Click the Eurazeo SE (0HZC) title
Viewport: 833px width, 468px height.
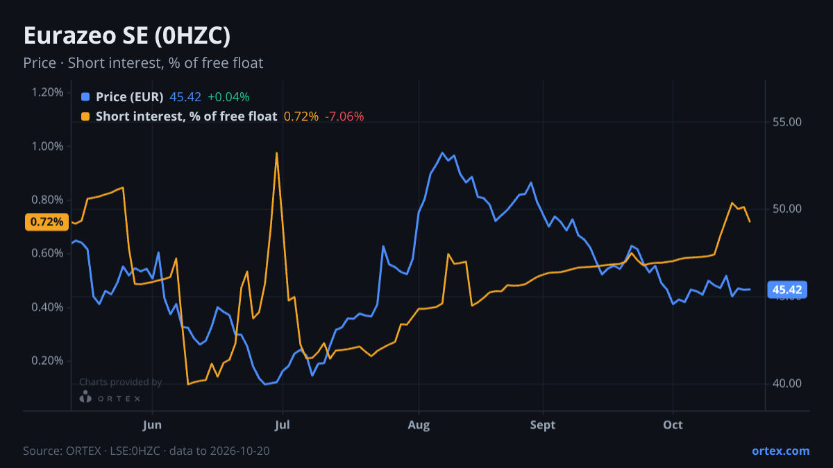click(127, 36)
